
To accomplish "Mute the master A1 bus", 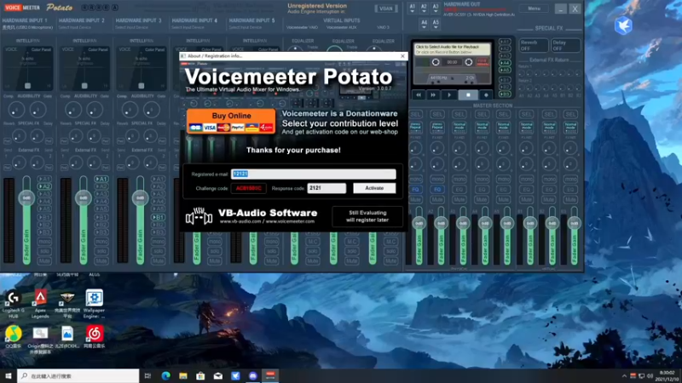I will (415, 200).
